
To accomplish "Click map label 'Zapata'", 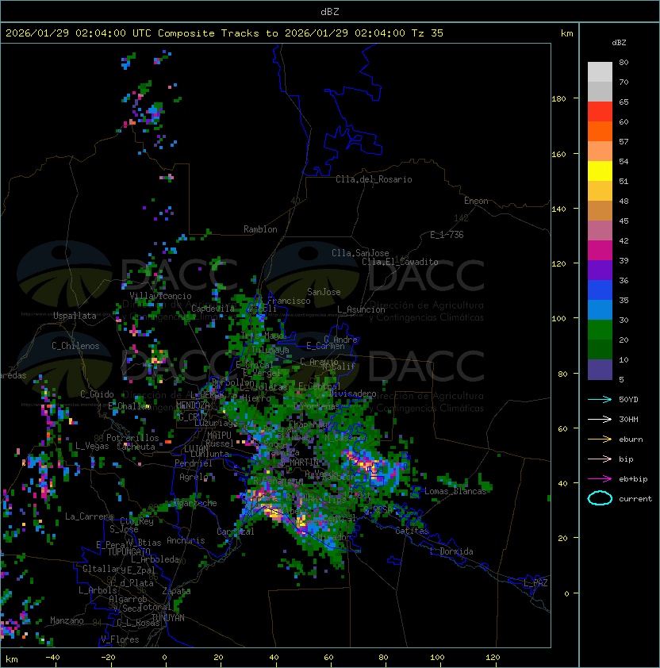I will point(176,591).
